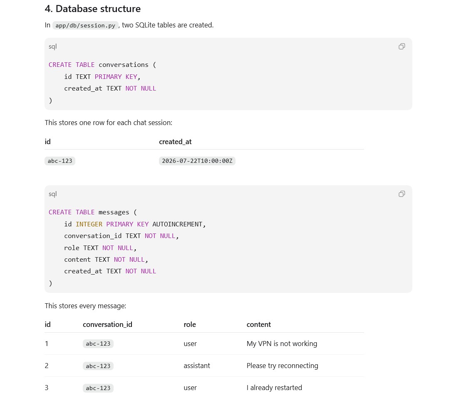This screenshot has height=410, width=471.
Task: Click 'I already restarted' message cell
Action: point(274,388)
